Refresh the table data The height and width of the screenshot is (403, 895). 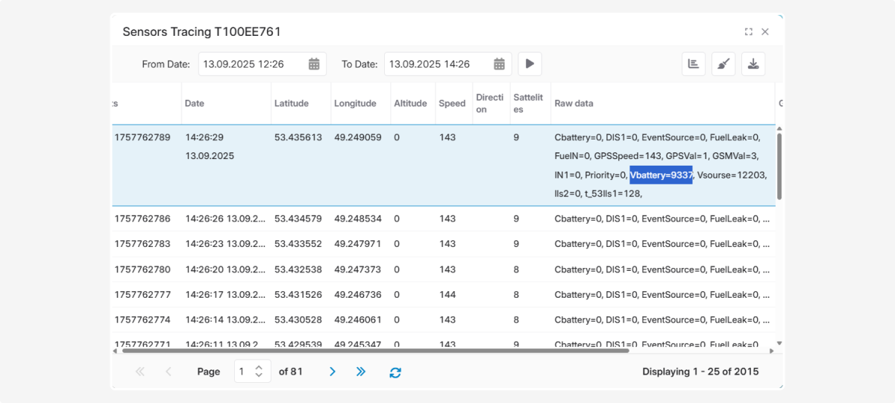395,372
